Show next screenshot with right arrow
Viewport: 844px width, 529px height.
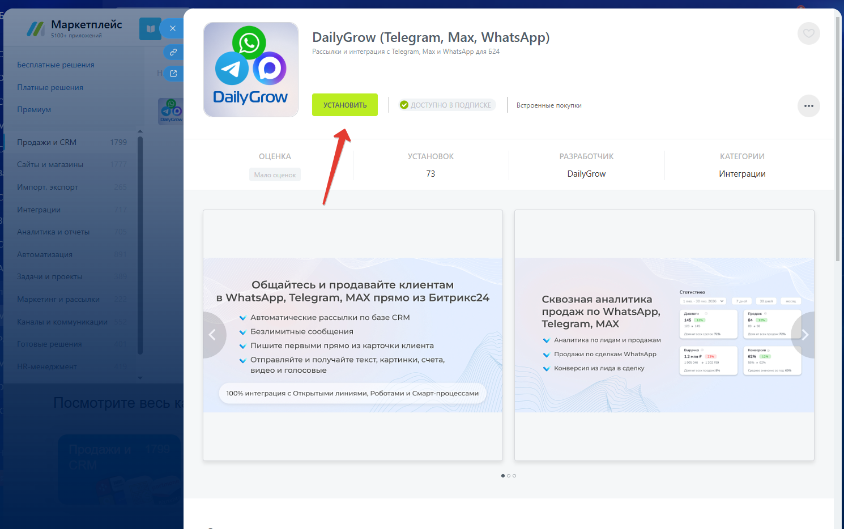point(804,335)
